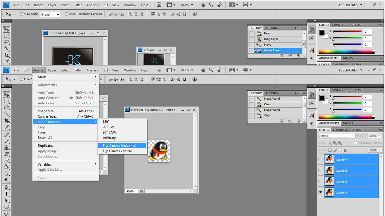The image size is (385, 216).
Task: Click Zoom tool icon in lower window's application bar
Action: pyautogui.click(x=211, y=70)
